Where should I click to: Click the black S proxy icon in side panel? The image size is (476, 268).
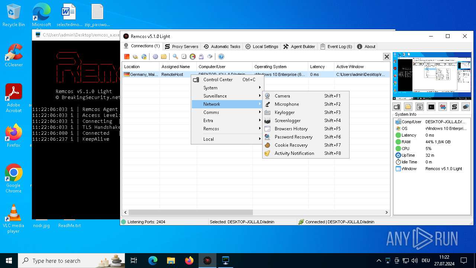454,107
